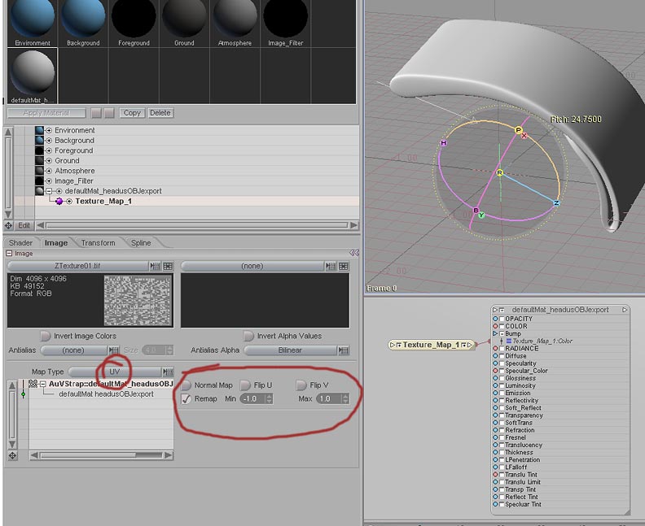
Task: Click the Edit button below the material tree
Action: [24, 225]
